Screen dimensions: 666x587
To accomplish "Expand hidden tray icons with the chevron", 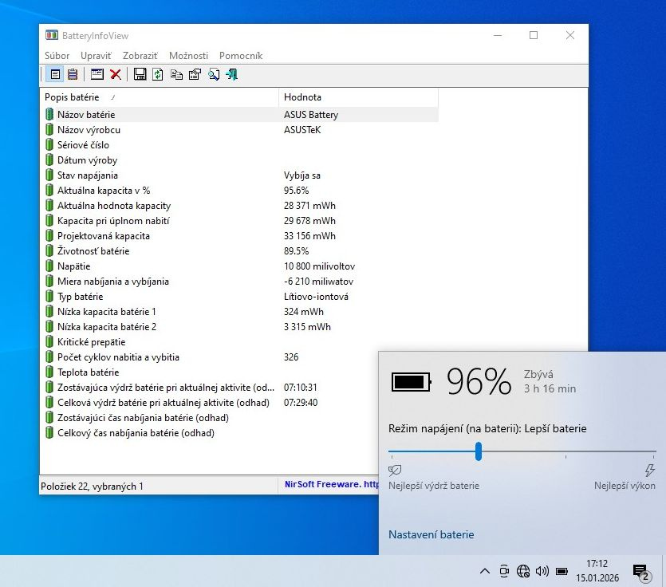I will [484, 571].
